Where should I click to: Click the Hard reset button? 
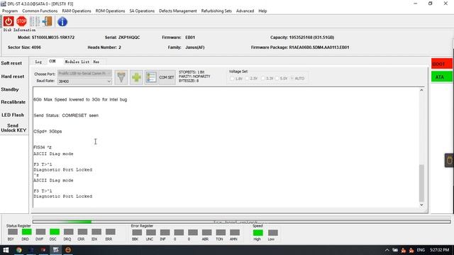[x=13, y=76]
